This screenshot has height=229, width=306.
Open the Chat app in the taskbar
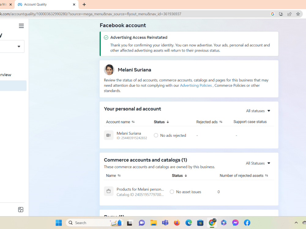tap(142, 223)
